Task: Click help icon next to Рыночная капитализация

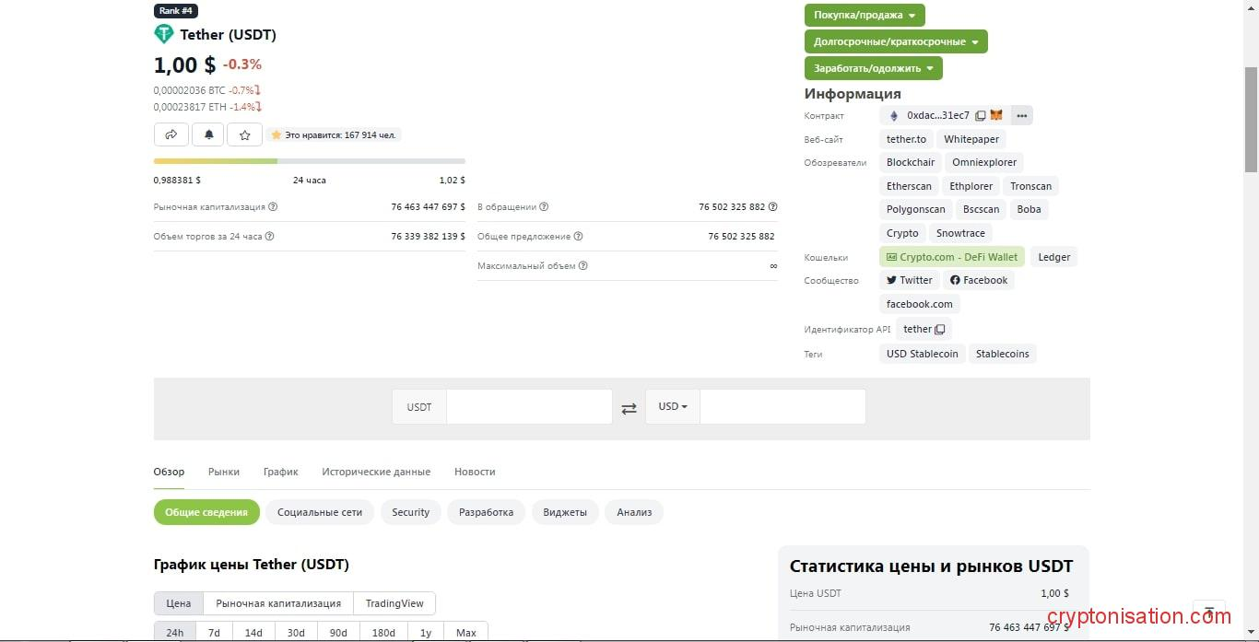Action: (x=273, y=207)
